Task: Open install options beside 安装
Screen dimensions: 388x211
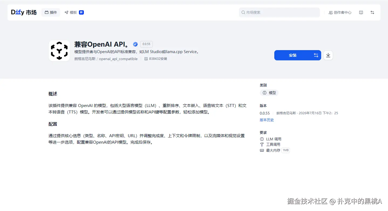Action: click(x=316, y=55)
